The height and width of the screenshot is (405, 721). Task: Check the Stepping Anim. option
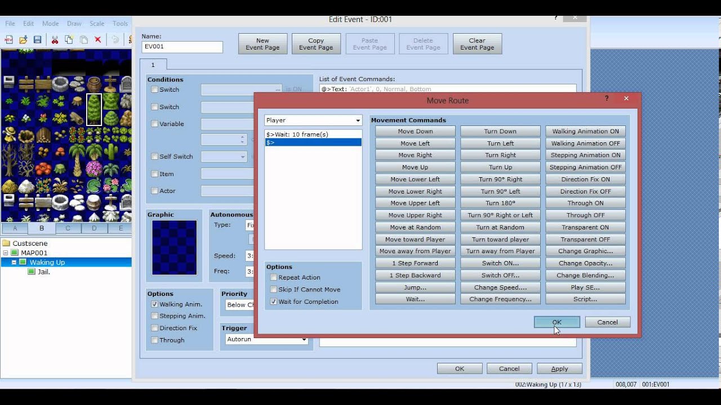tap(155, 316)
